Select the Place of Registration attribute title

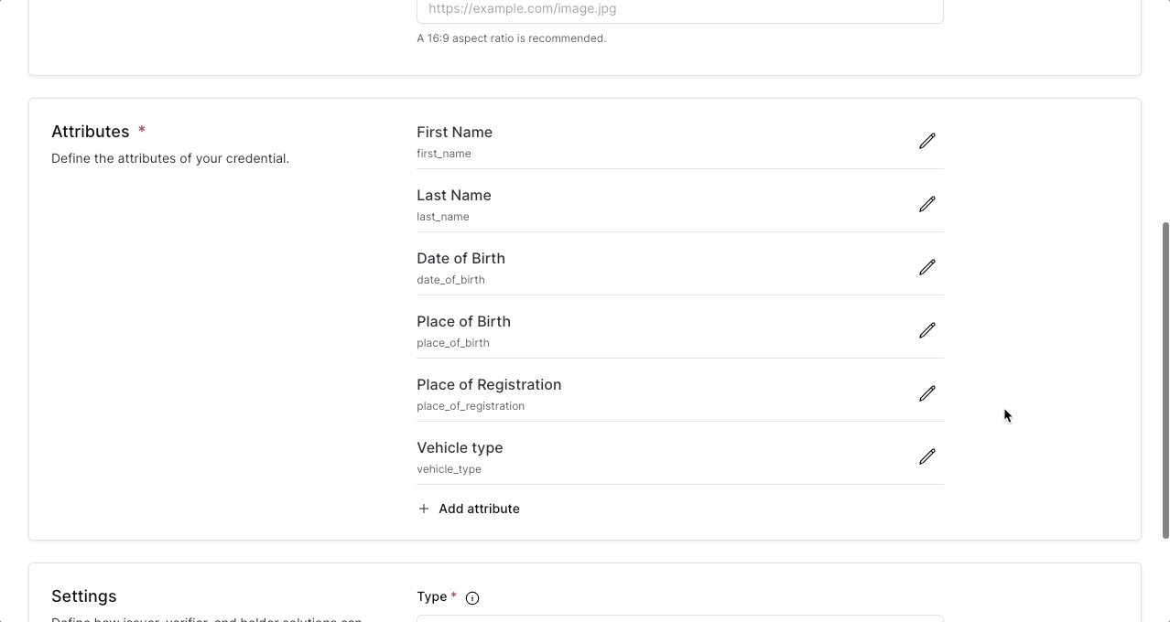tap(489, 385)
